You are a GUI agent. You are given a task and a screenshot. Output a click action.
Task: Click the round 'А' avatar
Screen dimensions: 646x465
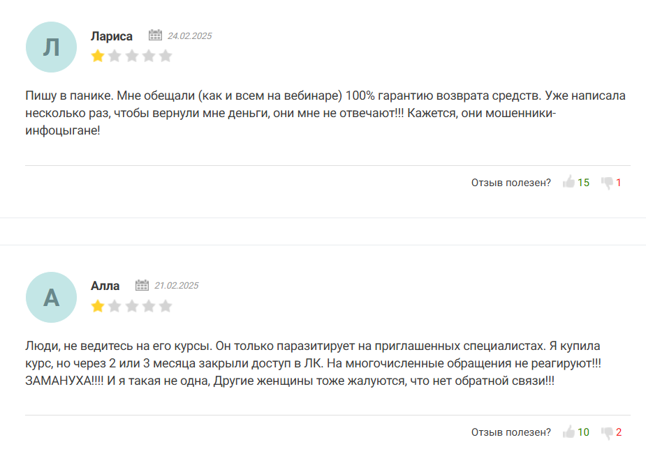point(51,297)
